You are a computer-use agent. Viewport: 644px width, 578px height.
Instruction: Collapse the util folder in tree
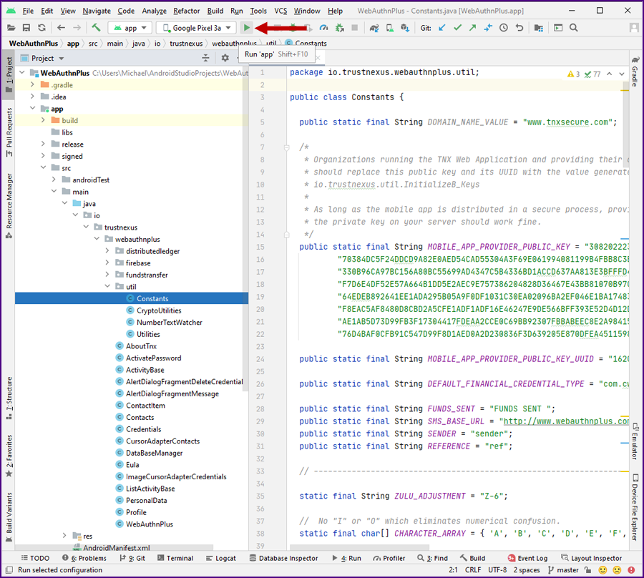107,287
